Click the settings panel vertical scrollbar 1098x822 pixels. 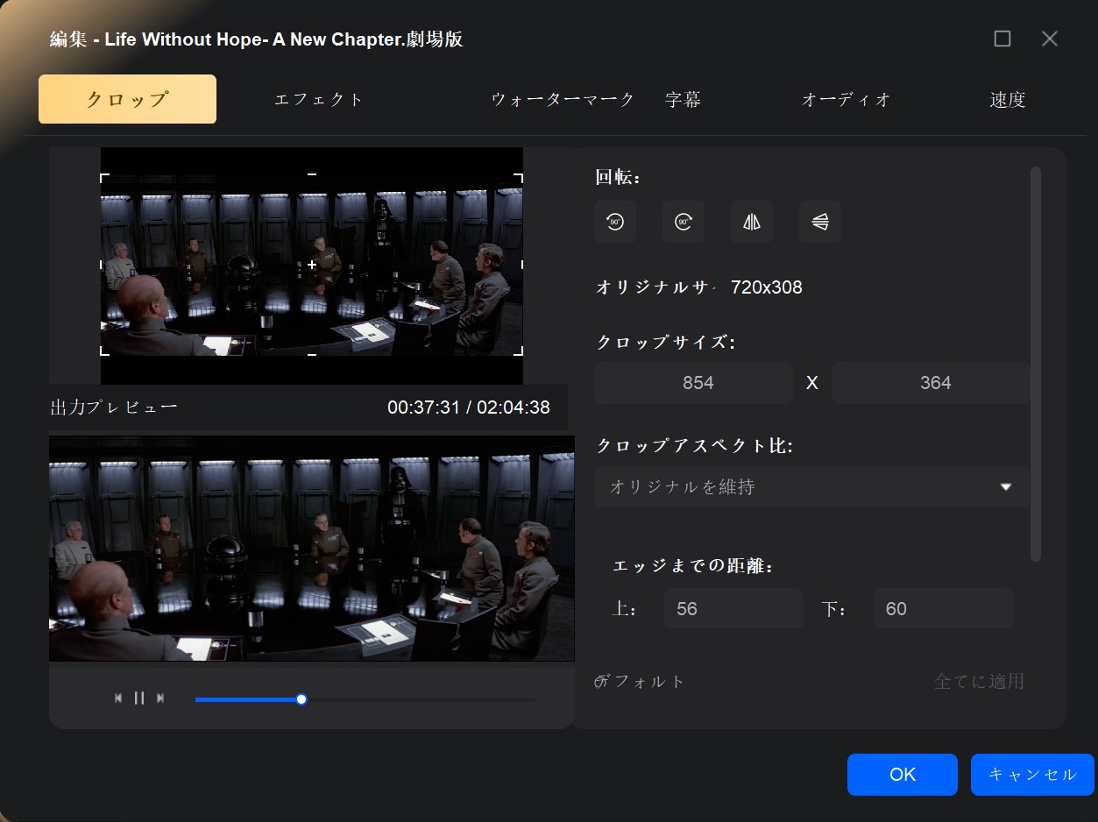[x=1036, y=364]
